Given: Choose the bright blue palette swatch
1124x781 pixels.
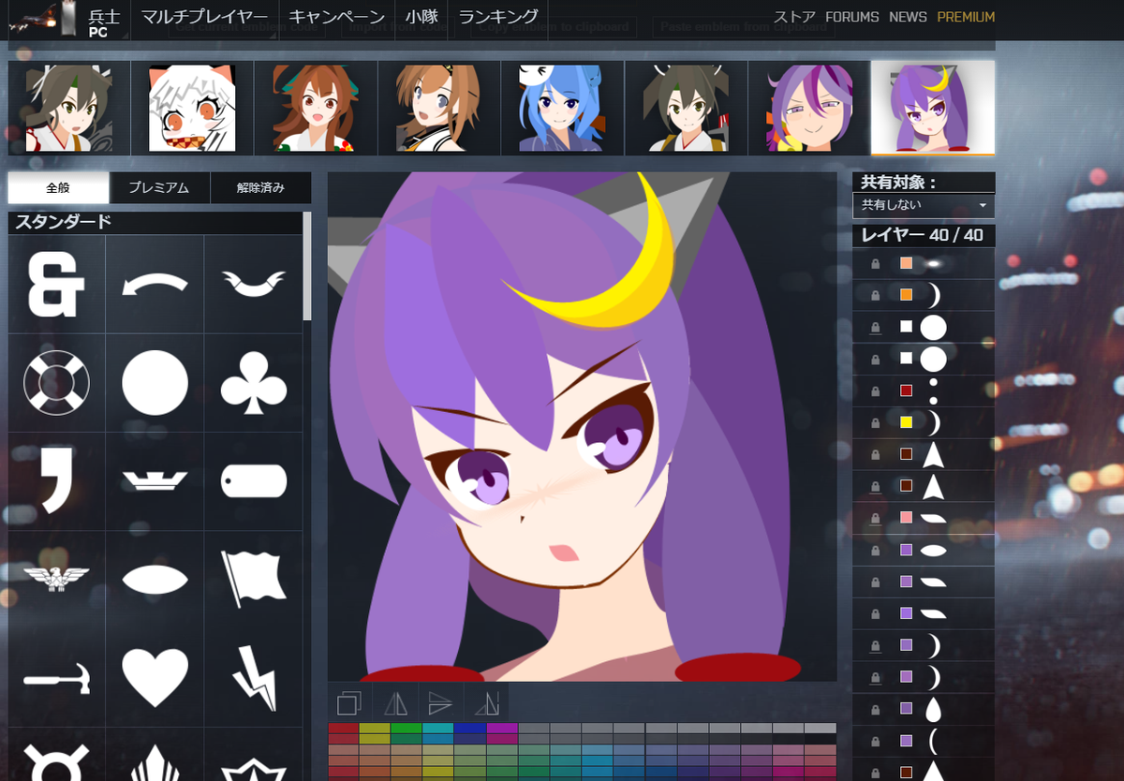Looking at the screenshot, I should pyautogui.click(x=470, y=729).
